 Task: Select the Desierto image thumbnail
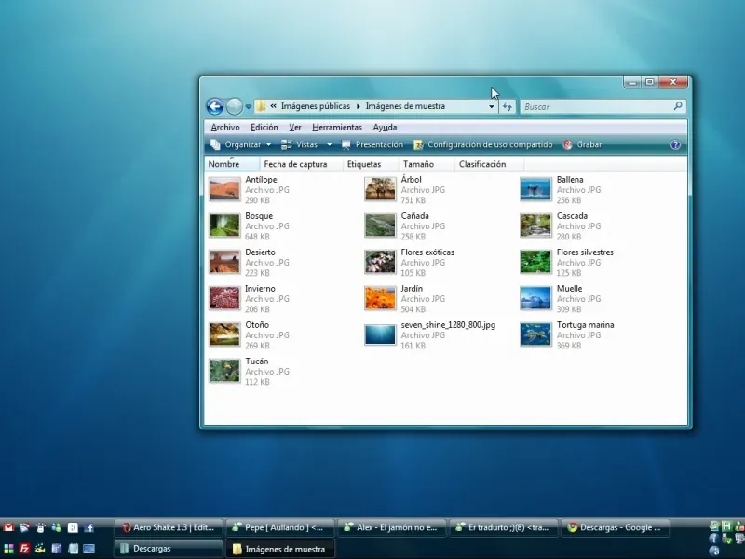[x=224, y=262]
